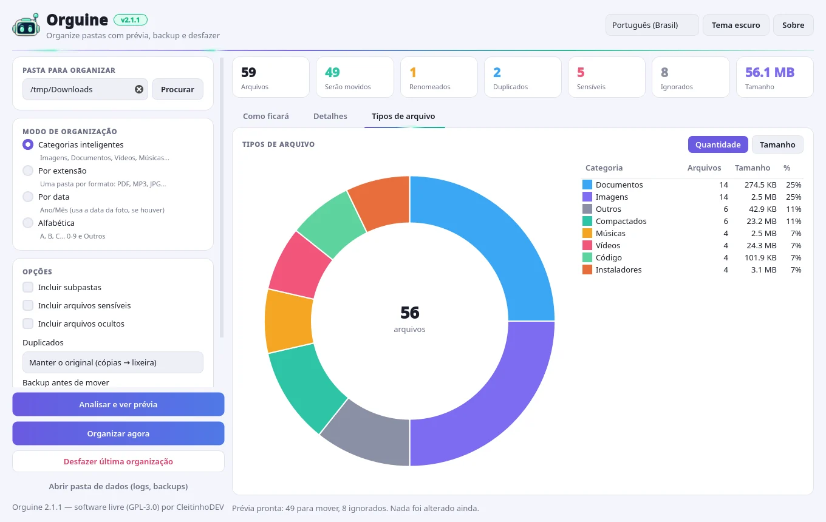The height and width of the screenshot is (522, 826).
Task: Choose the Por data radio option
Action: click(28, 197)
